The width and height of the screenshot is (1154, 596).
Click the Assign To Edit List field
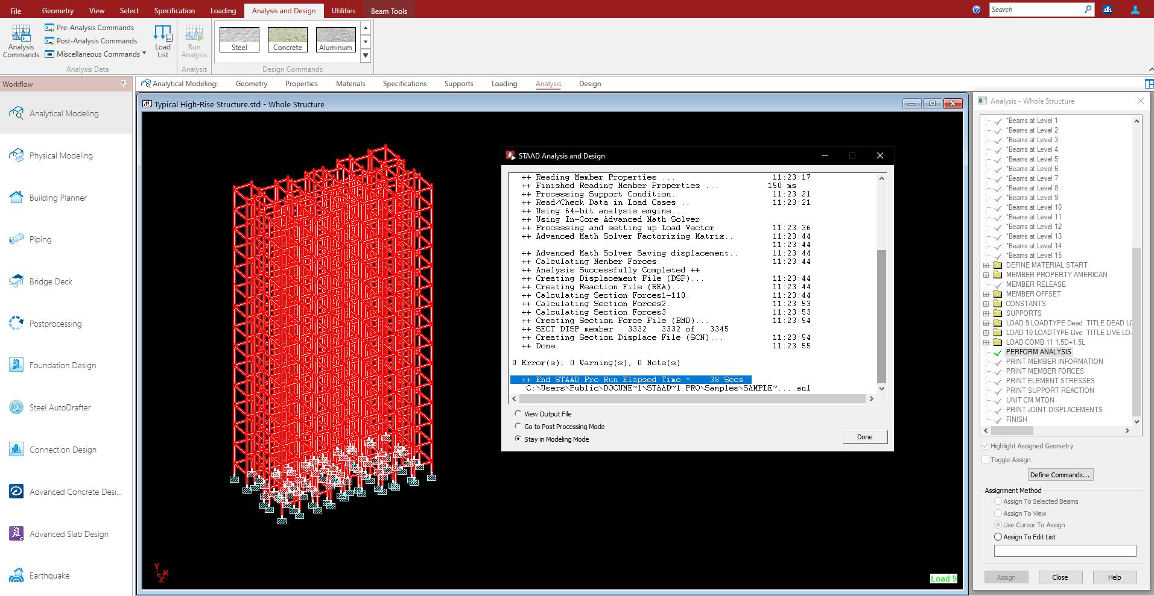[x=1065, y=551]
